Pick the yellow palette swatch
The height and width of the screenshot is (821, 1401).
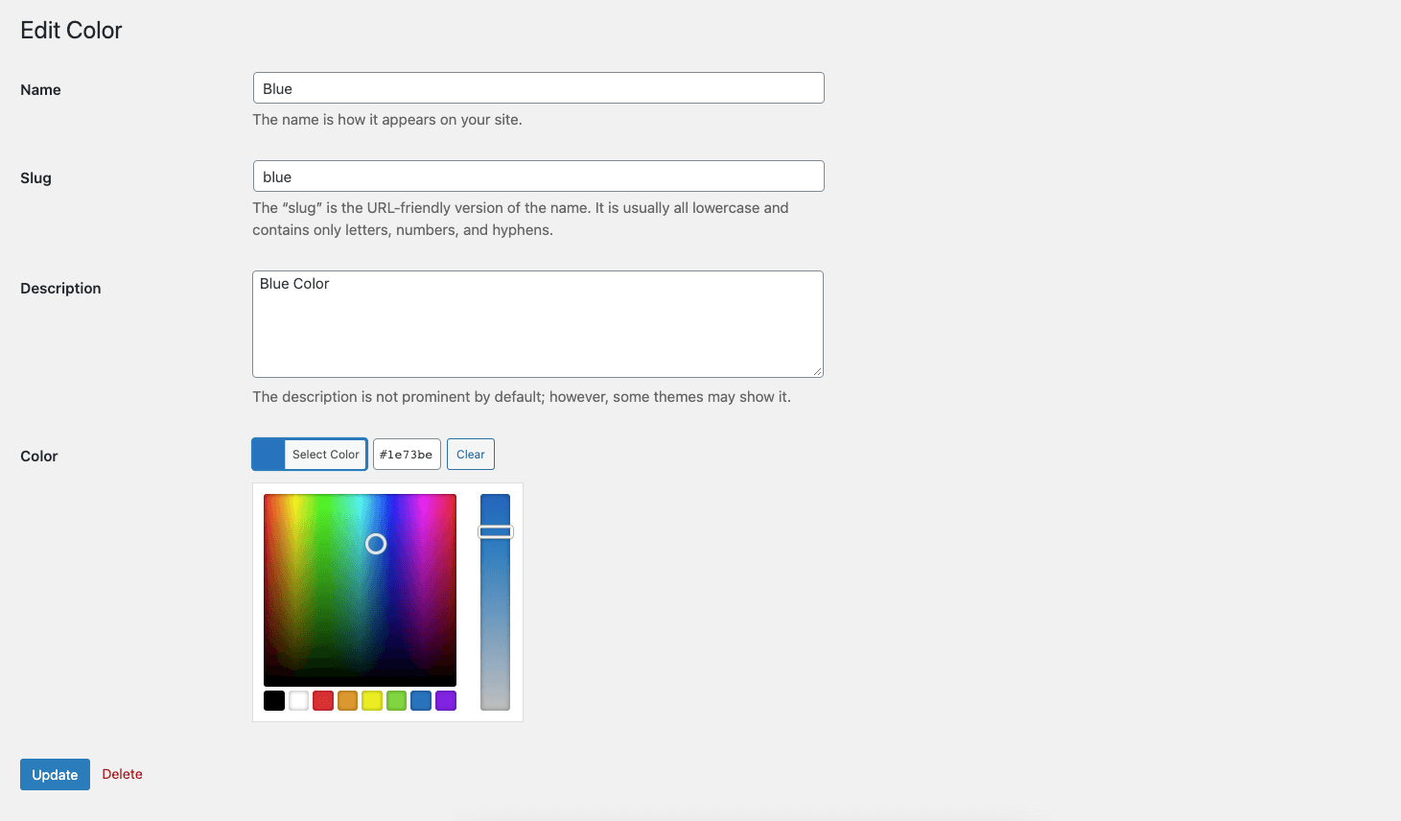pyautogui.click(x=372, y=701)
